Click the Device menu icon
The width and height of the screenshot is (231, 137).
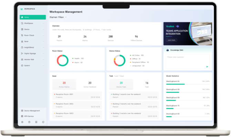point(22,29)
